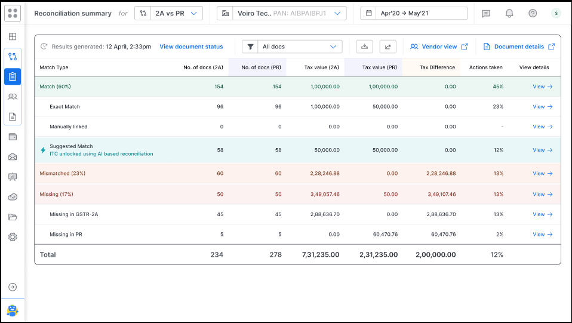Open Document details link

pos(519,47)
